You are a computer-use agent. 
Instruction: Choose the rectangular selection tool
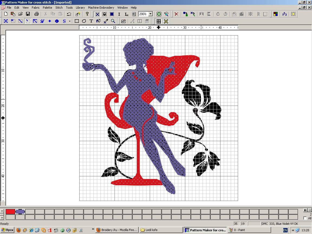[77, 21]
